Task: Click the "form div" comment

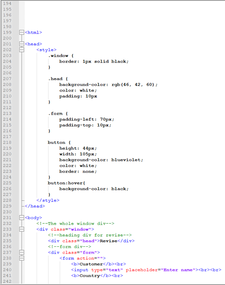Action: coord(70,247)
